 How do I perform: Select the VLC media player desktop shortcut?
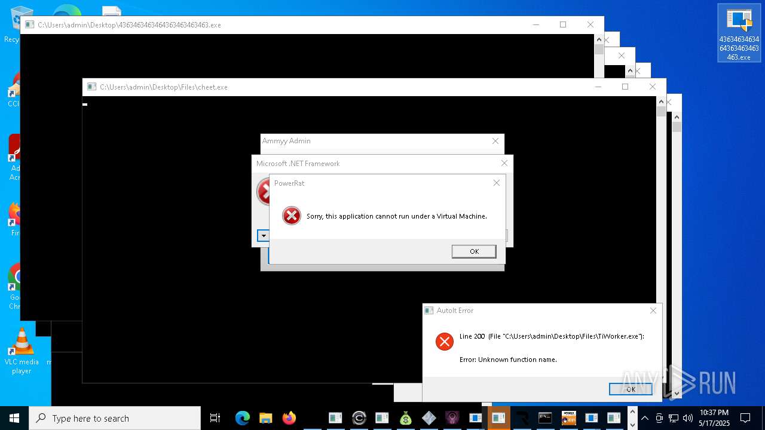(x=22, y=351)
